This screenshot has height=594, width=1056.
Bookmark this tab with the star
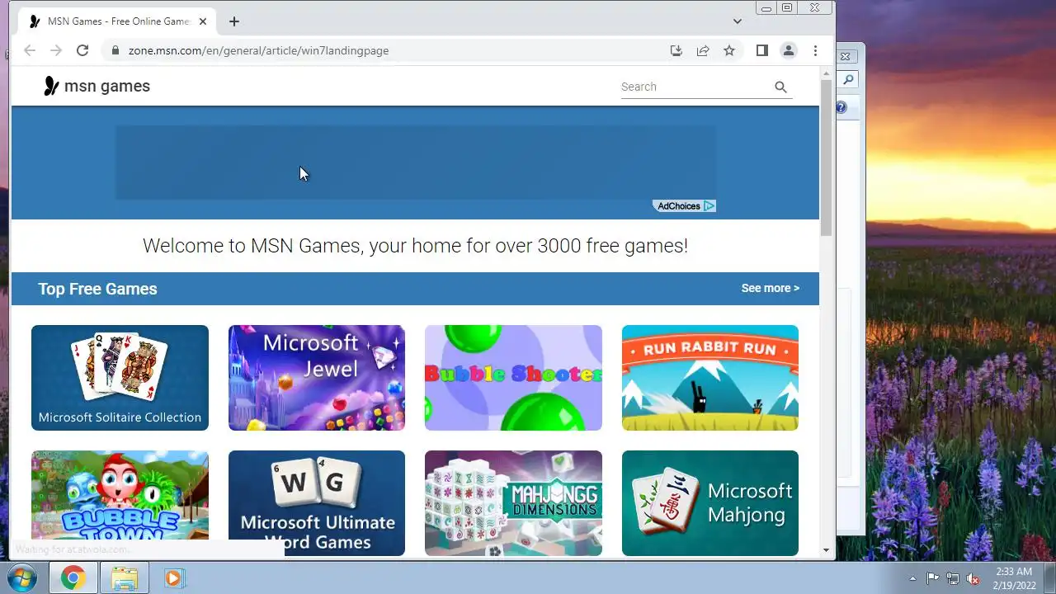pos(729,50)
